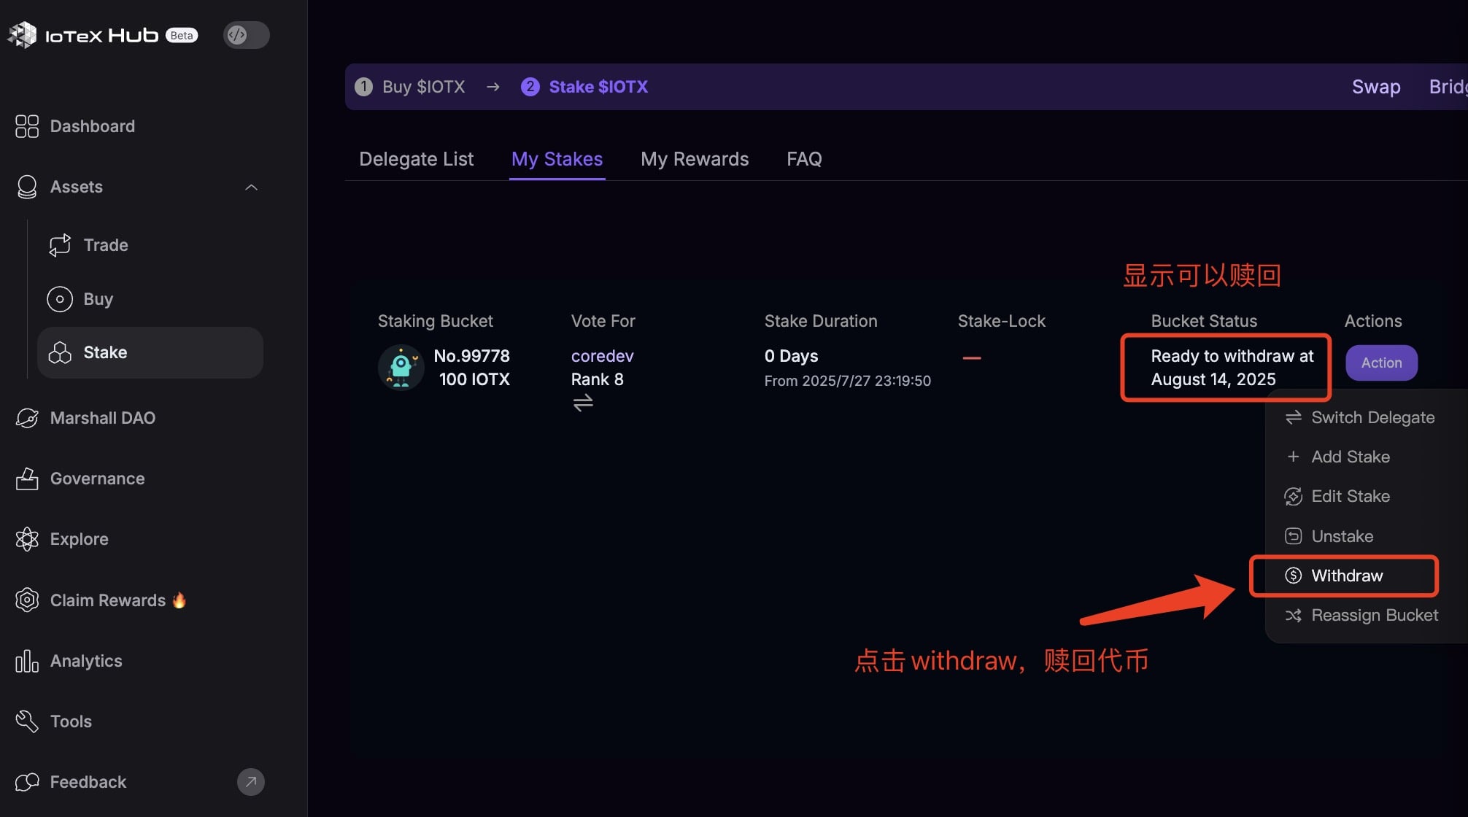Click the IoTeX Hub logo icon
Screen dimensions: 1468x817
(x=23, y=35)
